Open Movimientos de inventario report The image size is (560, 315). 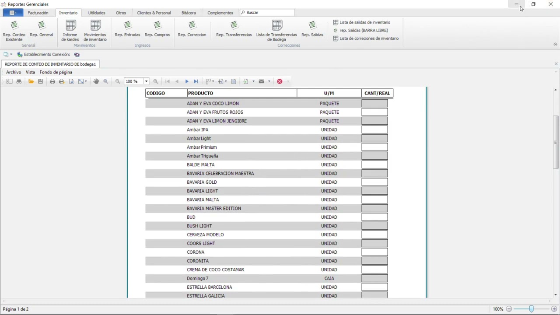pos(95,31)
